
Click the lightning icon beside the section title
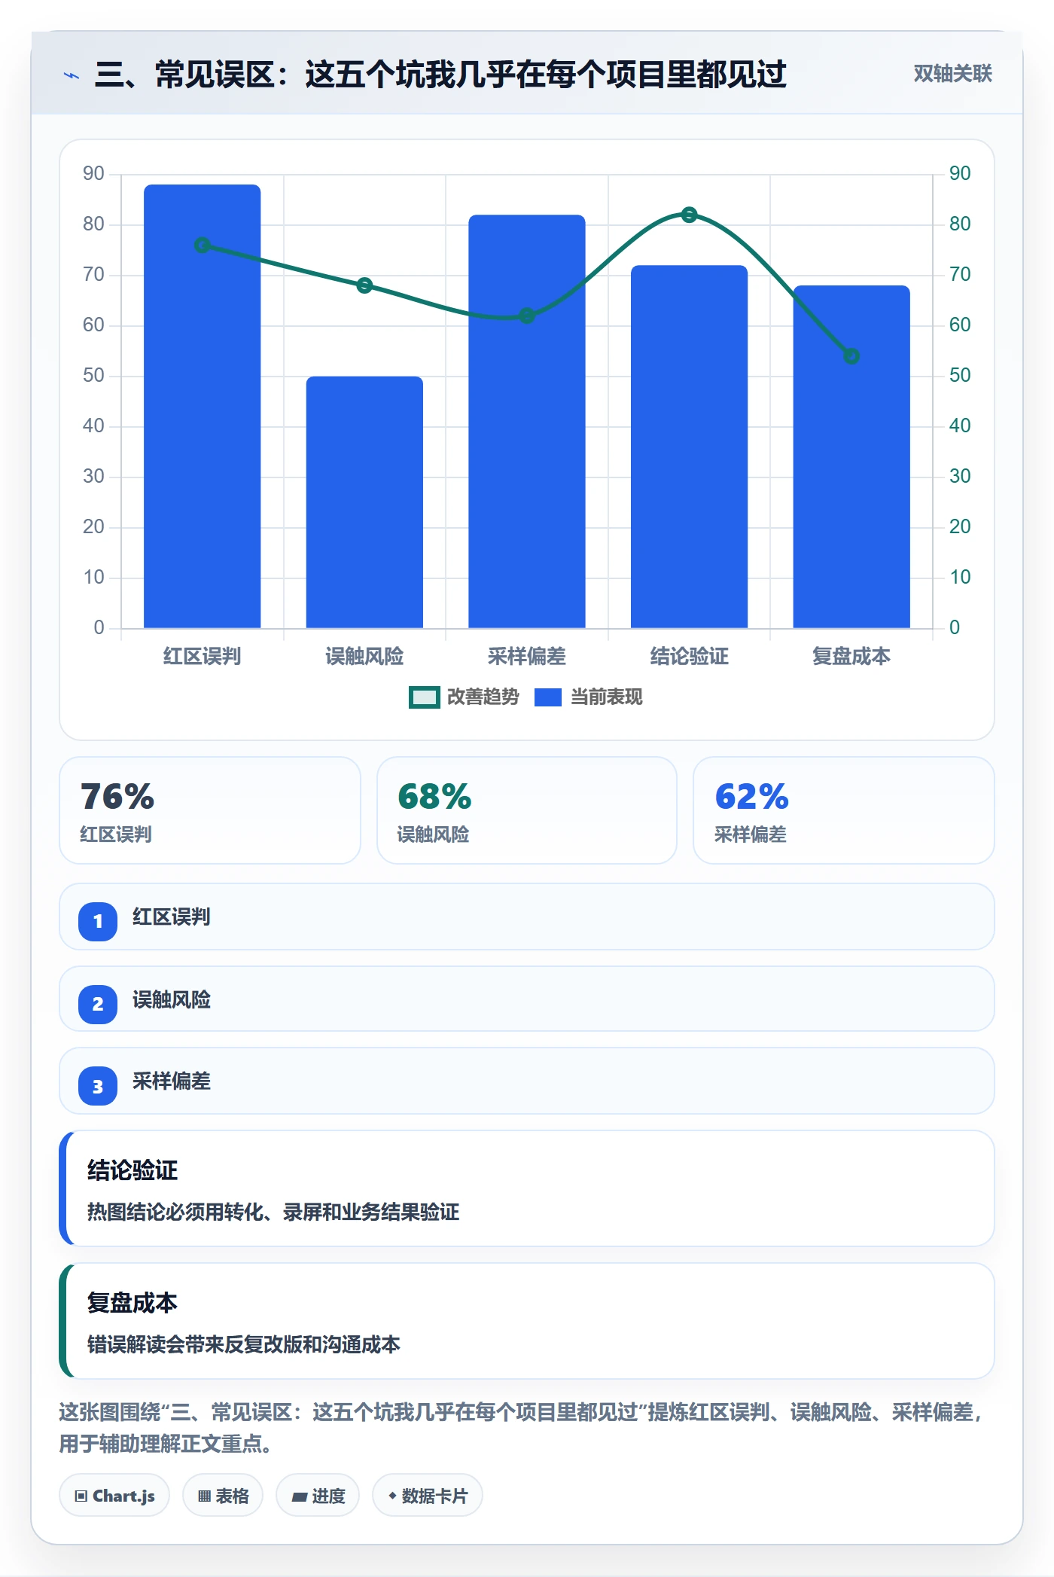click(x=72, y=75)
